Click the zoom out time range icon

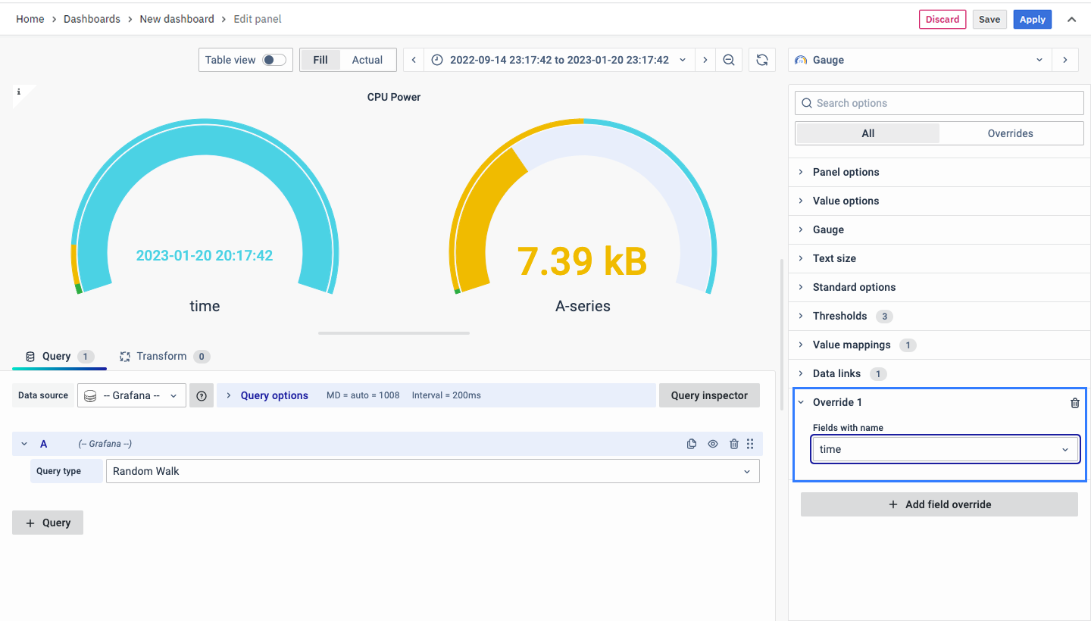point(729,60)
